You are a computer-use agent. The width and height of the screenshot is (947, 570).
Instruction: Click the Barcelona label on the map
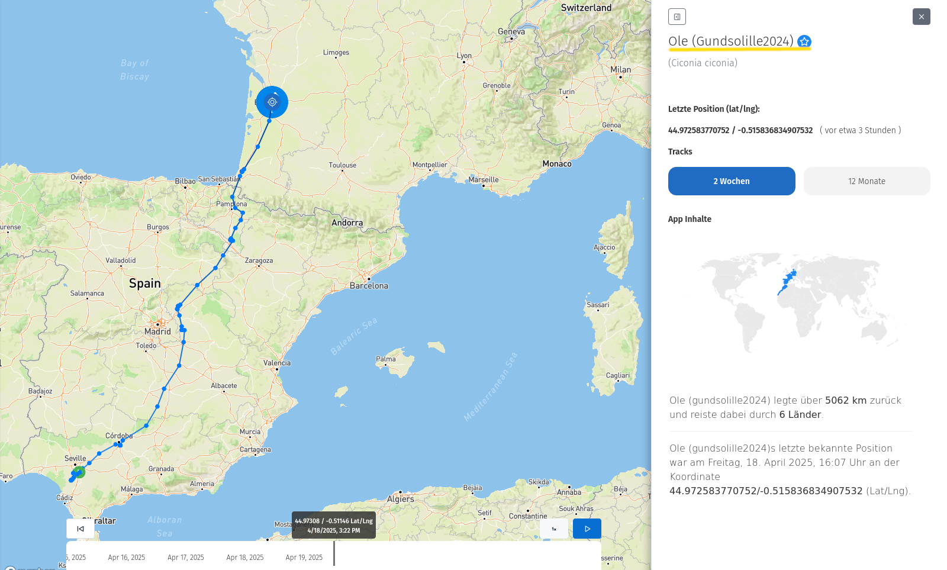click(369, 286)
